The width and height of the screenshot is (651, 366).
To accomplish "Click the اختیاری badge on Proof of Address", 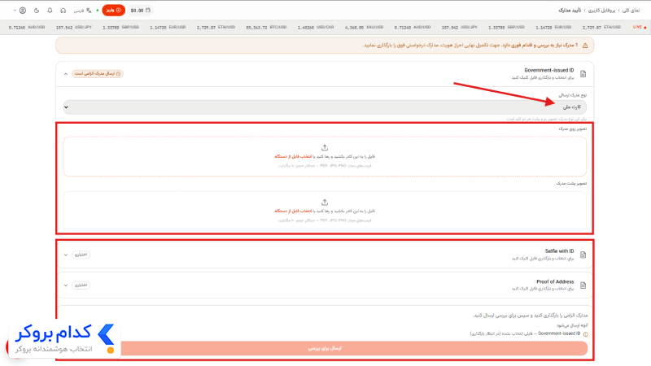I will click(x=81, y=285).
